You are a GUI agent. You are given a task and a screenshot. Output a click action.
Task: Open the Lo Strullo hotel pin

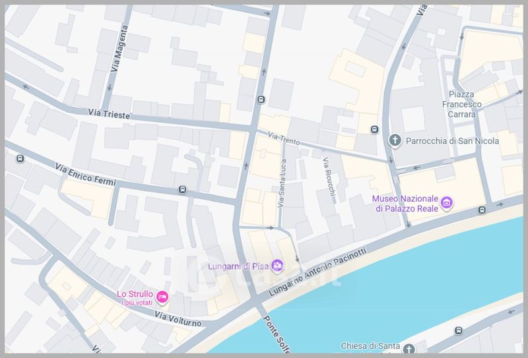tap(162, 298)
